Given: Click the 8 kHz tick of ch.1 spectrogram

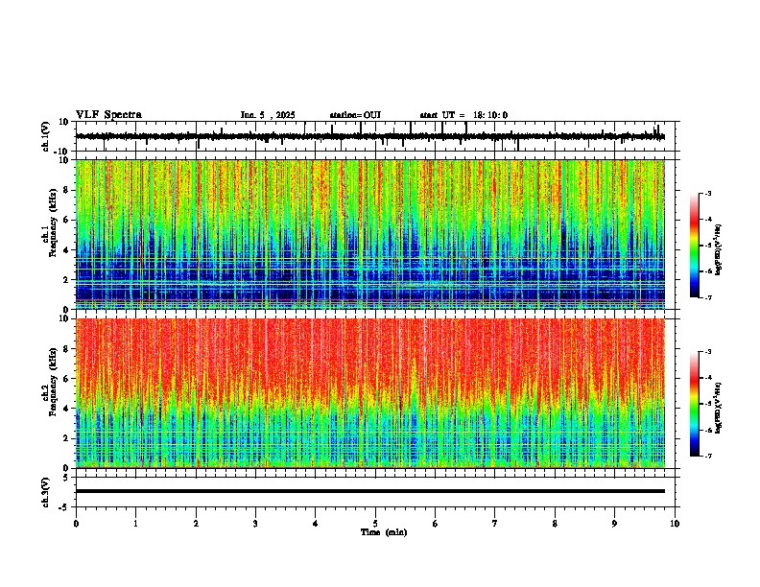Looking at the screenshot, I should (66, 190).
